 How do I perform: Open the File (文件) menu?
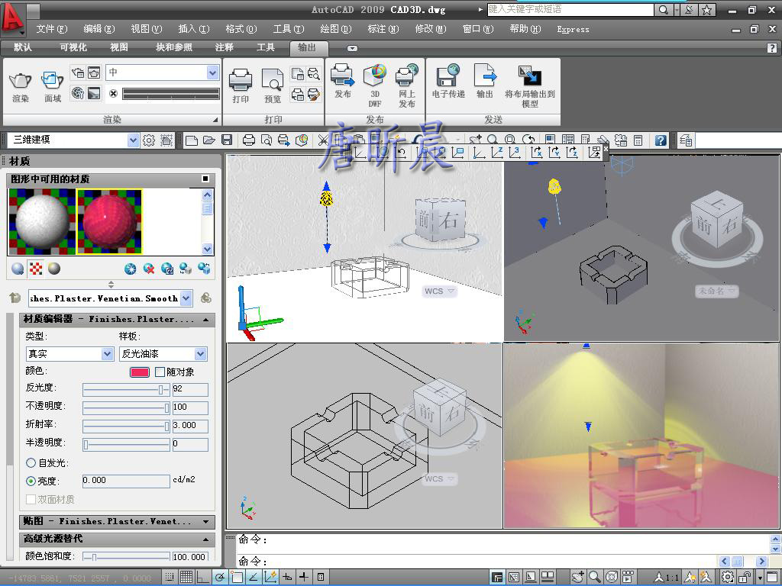coord(51,29)
